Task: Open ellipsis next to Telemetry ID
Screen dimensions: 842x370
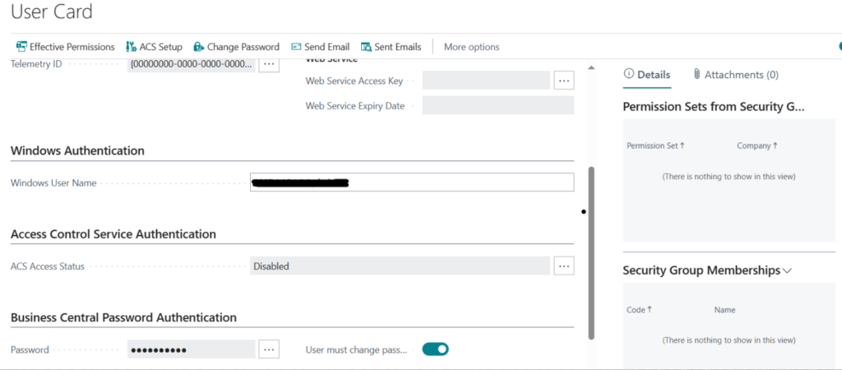Action: pyautogui.click(x=269, y=64)
